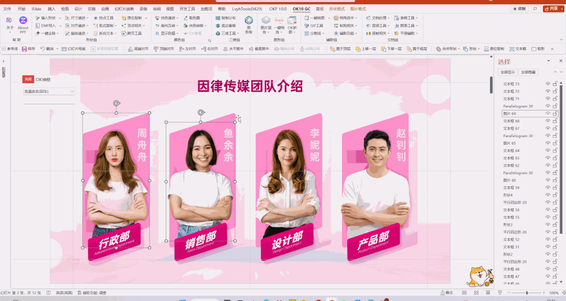Switch to the iSlide tab
Screen dimensions: 566x301
click(x=36, y=9)
